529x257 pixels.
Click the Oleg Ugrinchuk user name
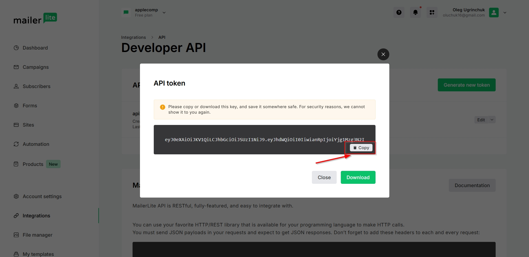tap(469, 10)
